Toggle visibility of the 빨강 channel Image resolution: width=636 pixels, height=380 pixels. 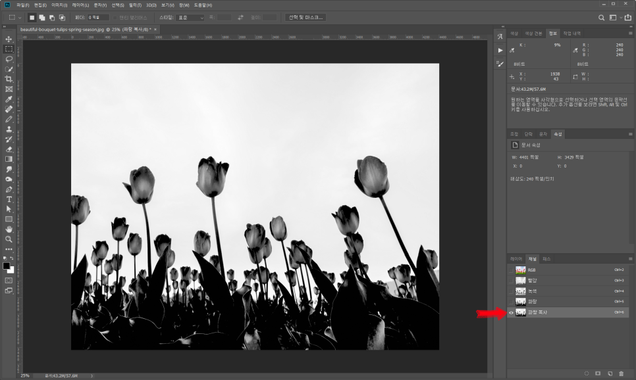point(512,281)
